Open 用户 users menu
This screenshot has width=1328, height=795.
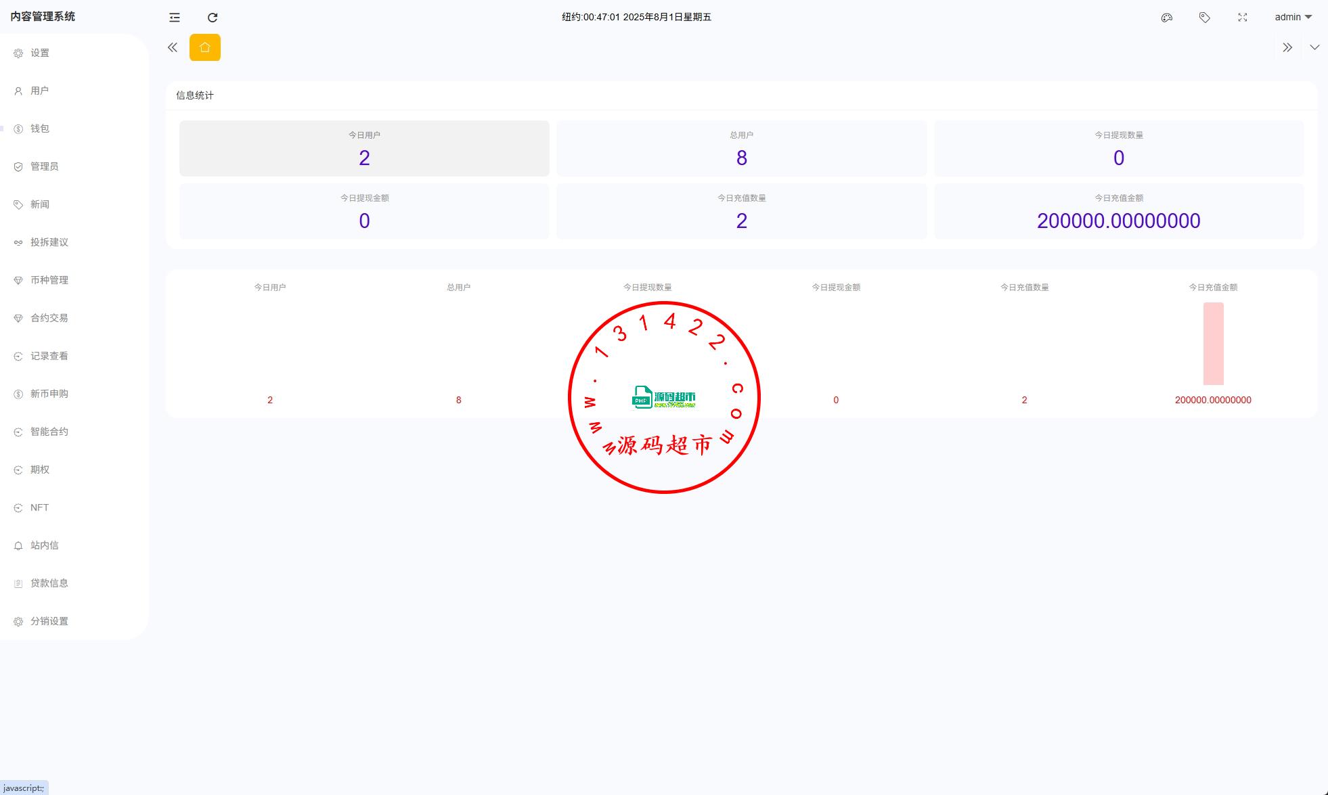coord(39,91)
